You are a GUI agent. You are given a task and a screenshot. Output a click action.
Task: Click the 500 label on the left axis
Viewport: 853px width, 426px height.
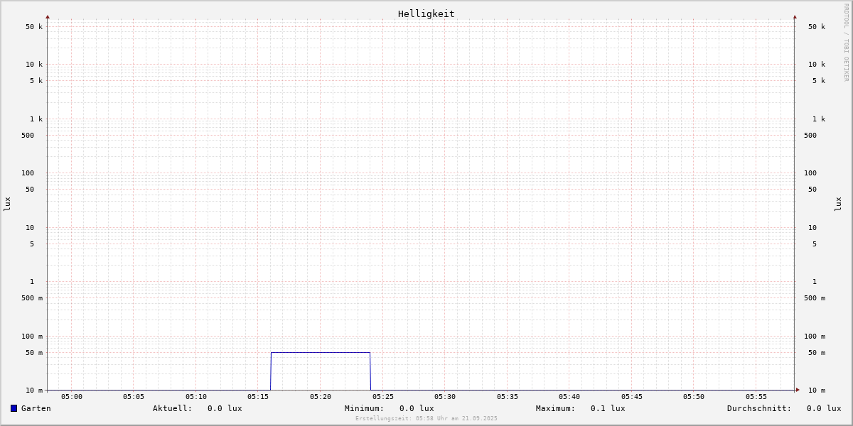28,136
